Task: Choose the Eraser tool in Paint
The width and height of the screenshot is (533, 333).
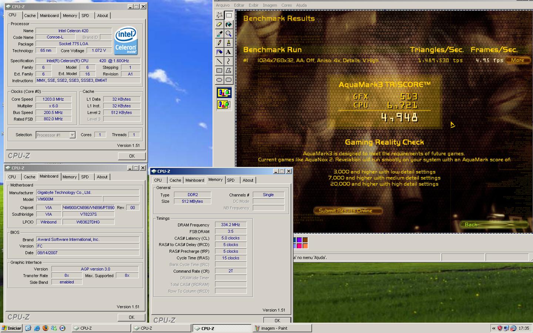Action: [219, 24]
